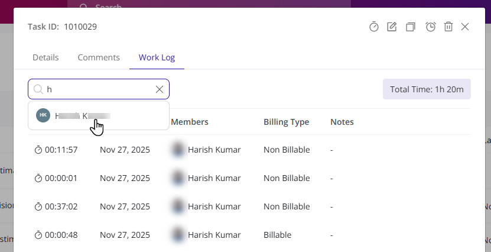Delete the task using the trash icon
Viewport: 491px width, 252px height.
coord(448,27)
